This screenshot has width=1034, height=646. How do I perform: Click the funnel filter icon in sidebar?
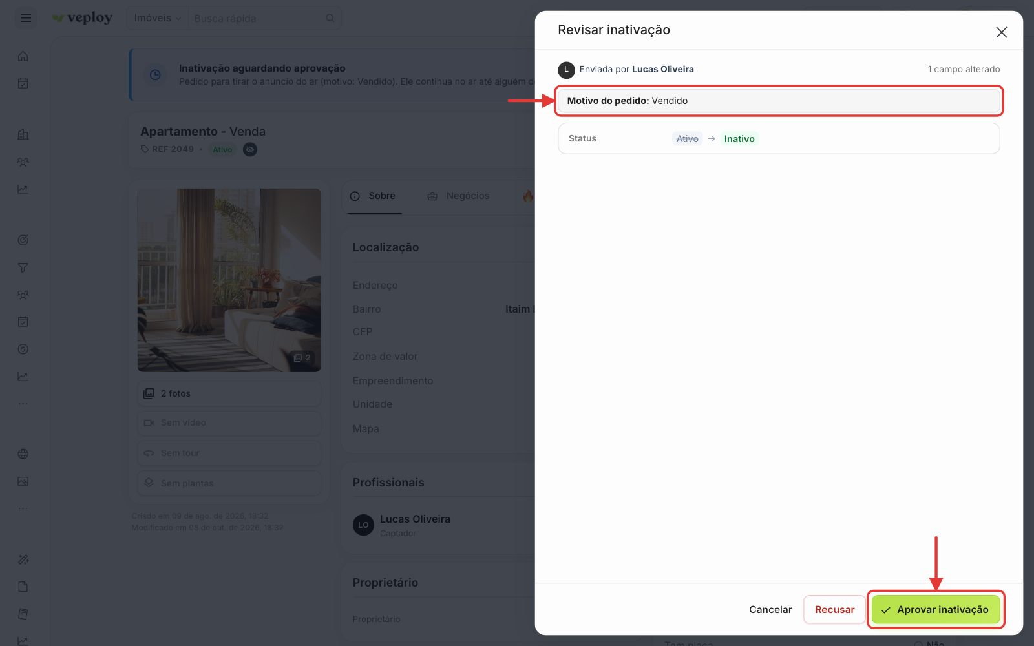(23, 267)
